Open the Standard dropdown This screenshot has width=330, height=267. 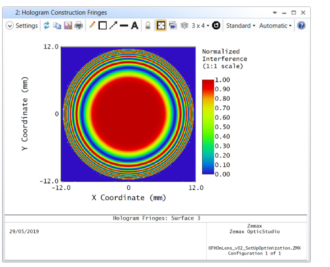tap(240, 26)
